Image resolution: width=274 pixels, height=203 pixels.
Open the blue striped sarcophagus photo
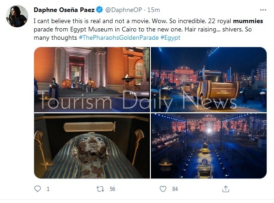pos(92,146)
